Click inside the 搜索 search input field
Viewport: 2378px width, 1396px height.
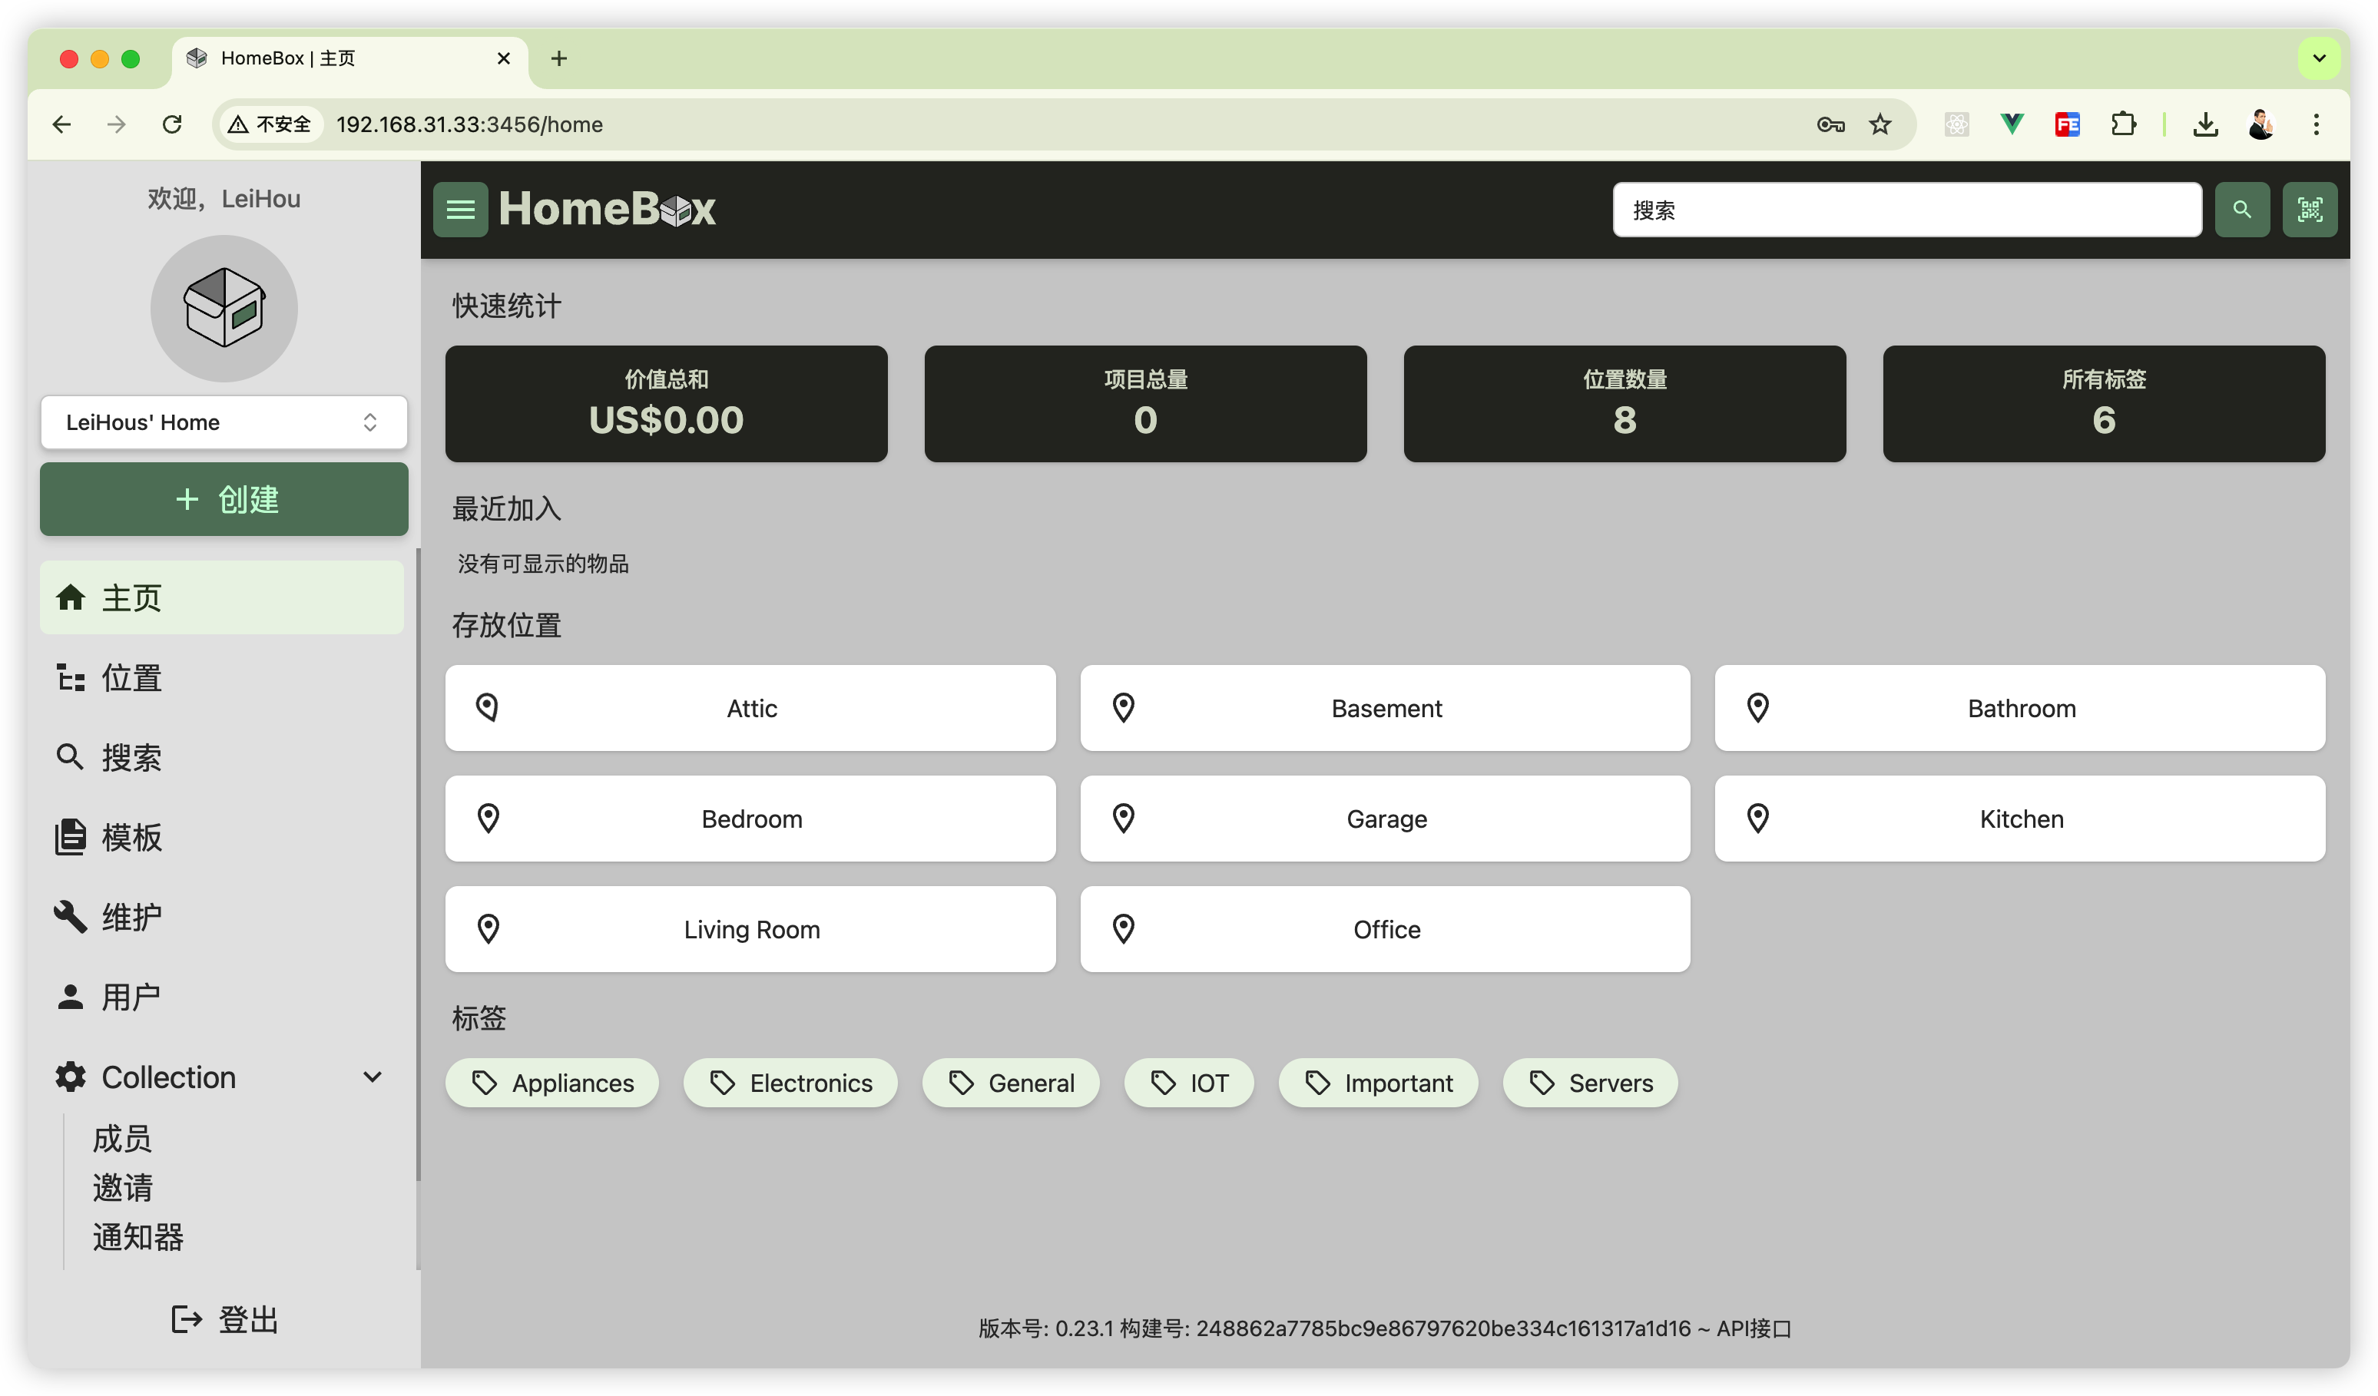coord(1906,210)
